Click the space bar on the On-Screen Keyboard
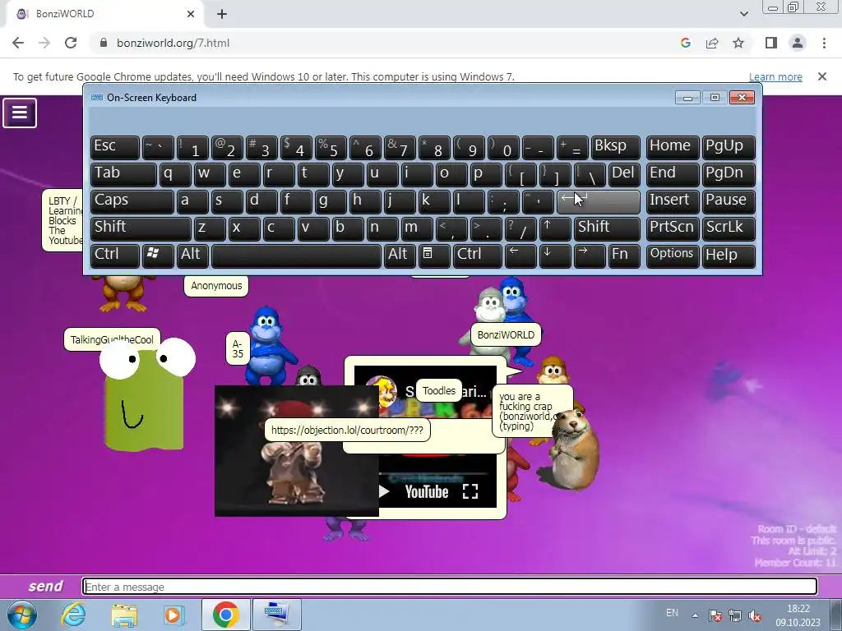 (296, 255)
